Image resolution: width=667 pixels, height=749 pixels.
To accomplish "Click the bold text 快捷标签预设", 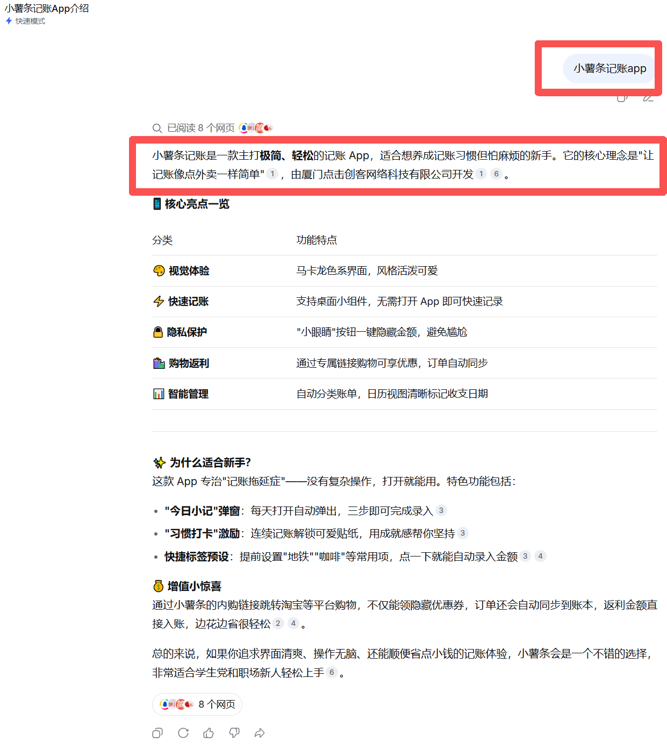I will [x=197, y=557].
